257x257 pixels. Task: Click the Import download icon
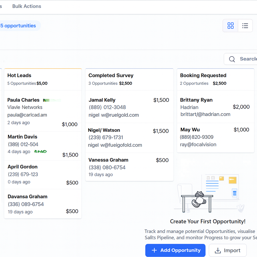point(218,250)
